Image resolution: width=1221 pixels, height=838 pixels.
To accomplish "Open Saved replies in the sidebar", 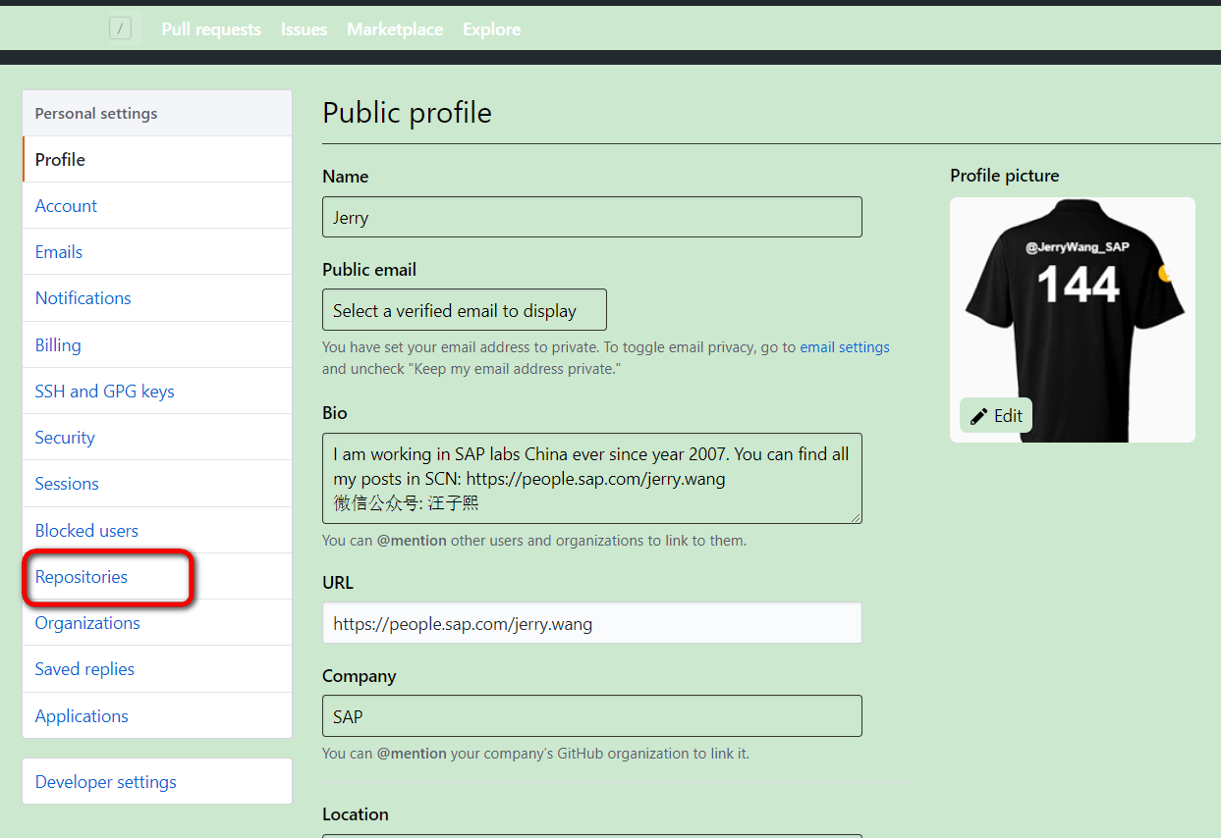I will [x=84, y=669].
